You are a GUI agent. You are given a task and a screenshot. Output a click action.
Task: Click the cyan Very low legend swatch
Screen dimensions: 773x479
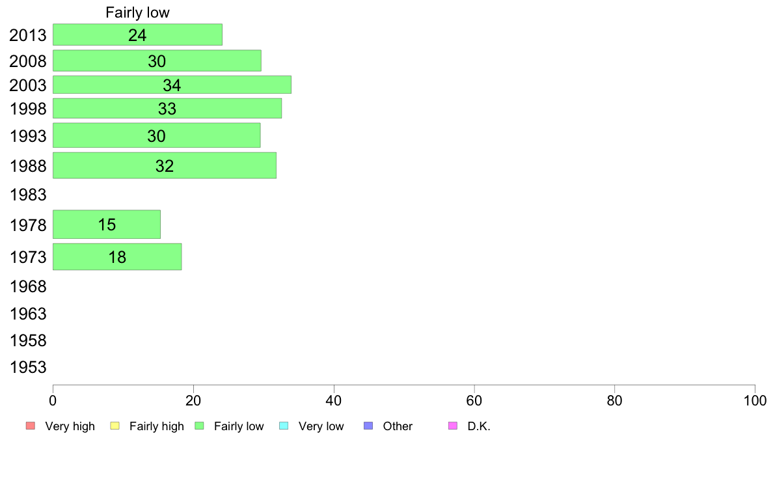(x=284, y=426)
